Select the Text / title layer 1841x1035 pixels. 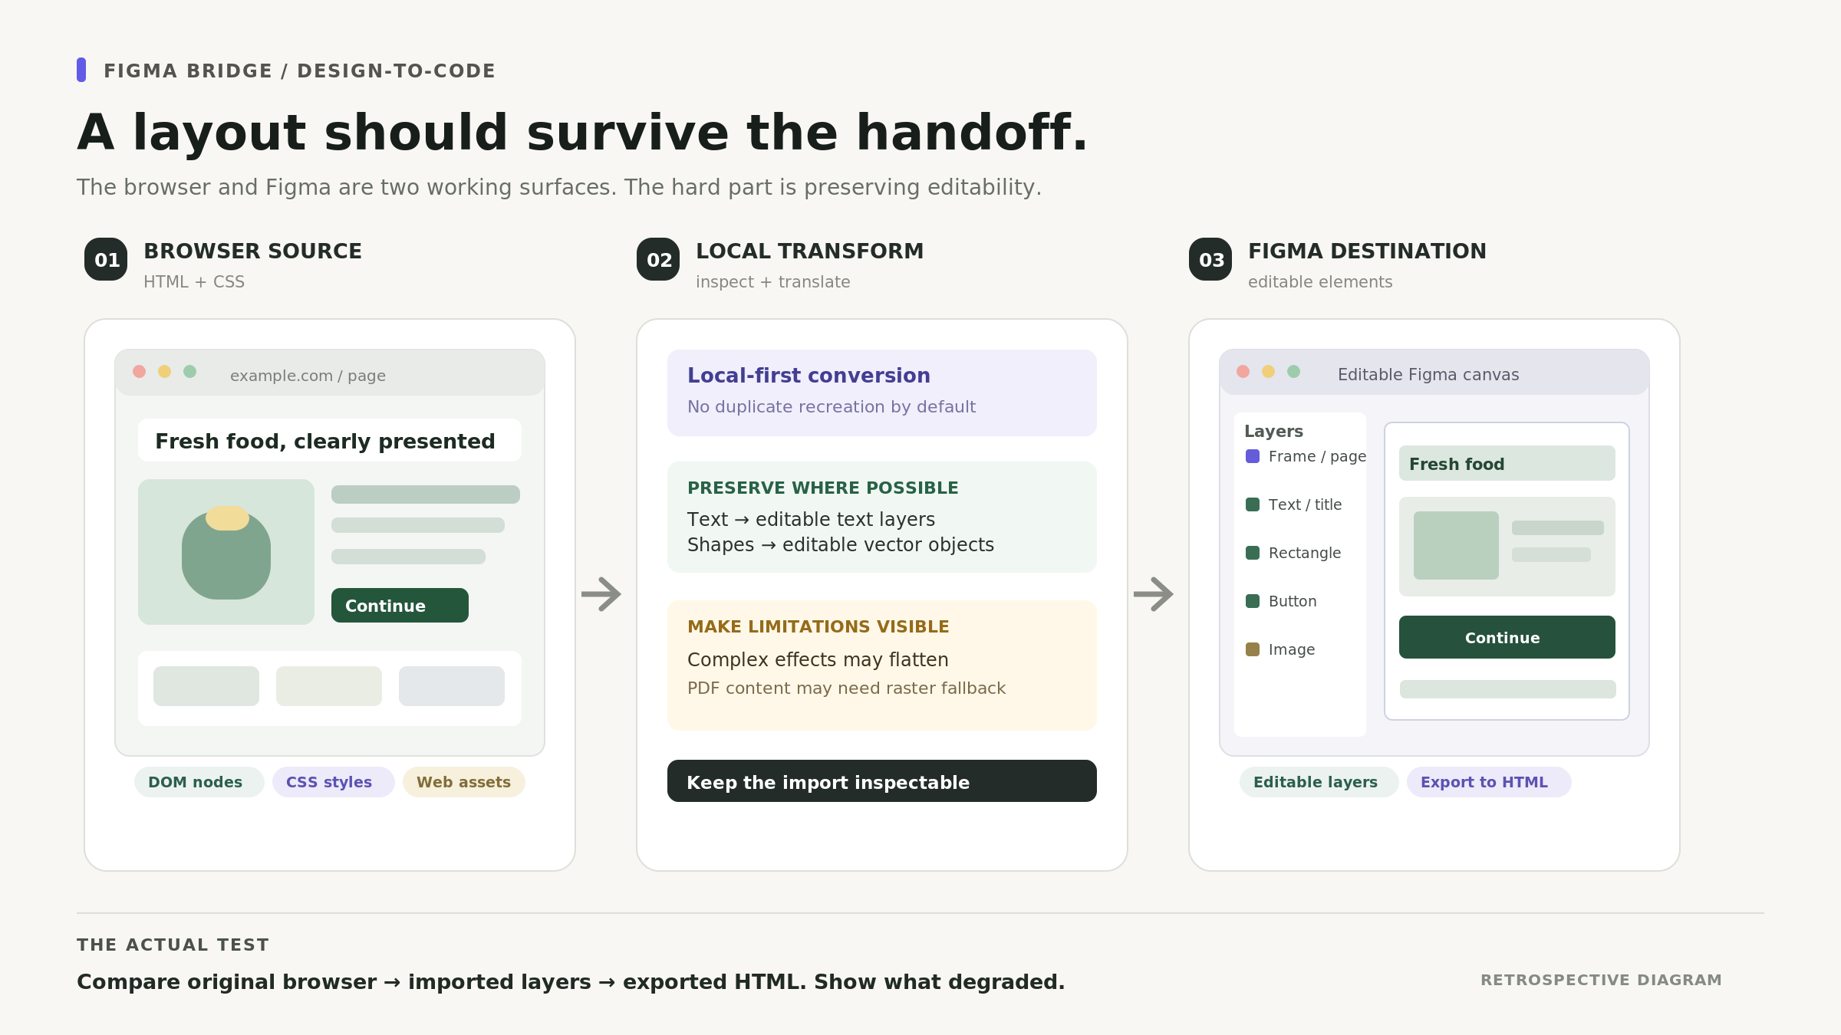(x=1294, y=504)
